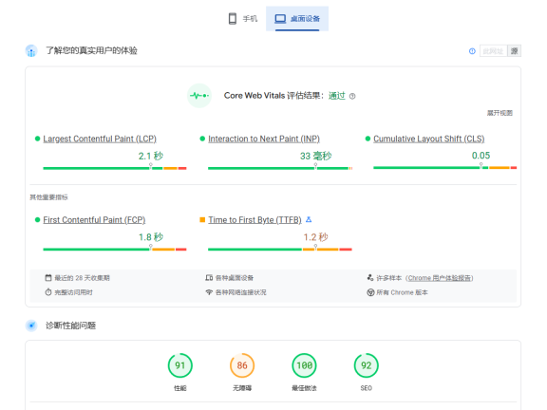The width and height of the screenshot is (547, 410).
Task: Click the CLS distribution bar
Action: [444, 168]
